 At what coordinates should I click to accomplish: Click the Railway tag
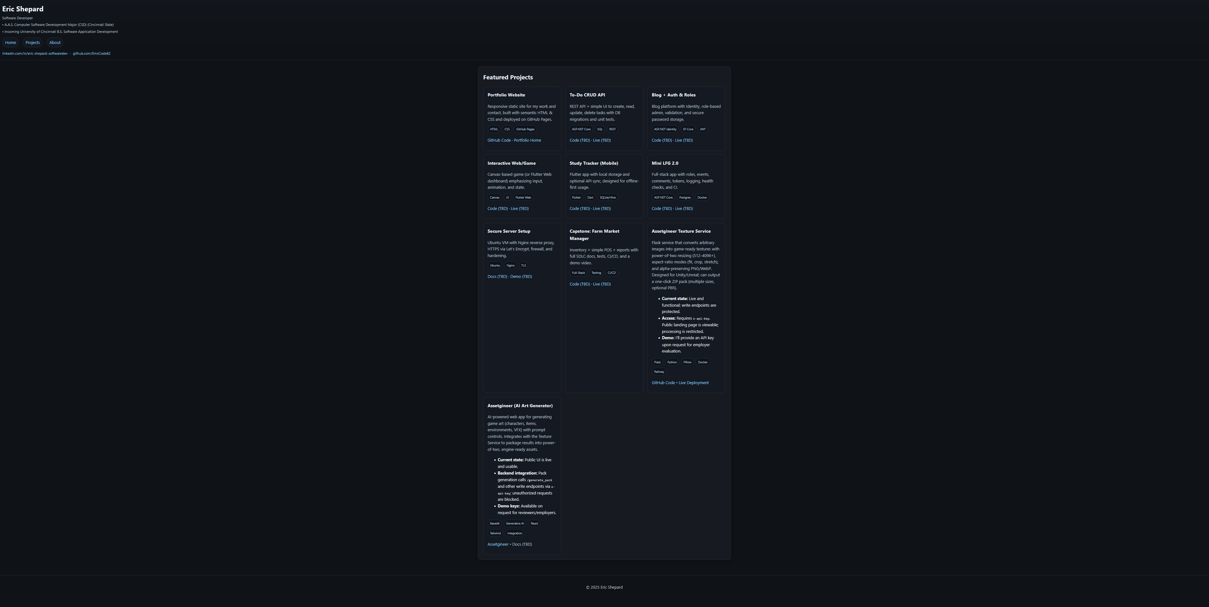point(659,372)
